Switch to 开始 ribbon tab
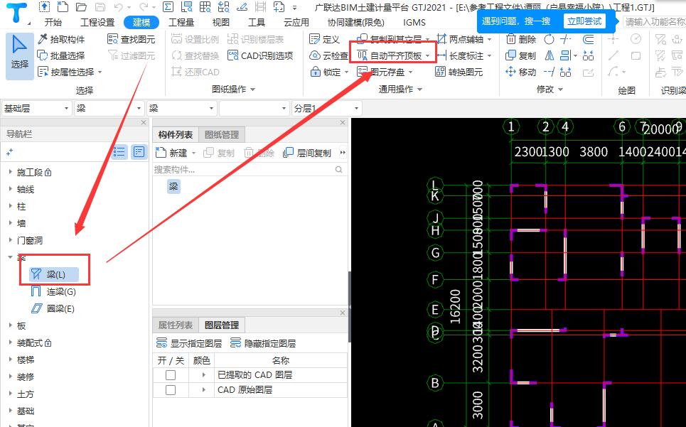The height and width of the screenshot is (427, 686). [53, 22]
